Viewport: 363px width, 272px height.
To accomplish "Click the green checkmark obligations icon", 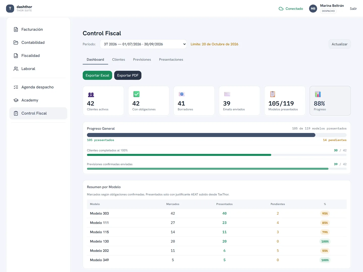I will click(x=136, y=94).
